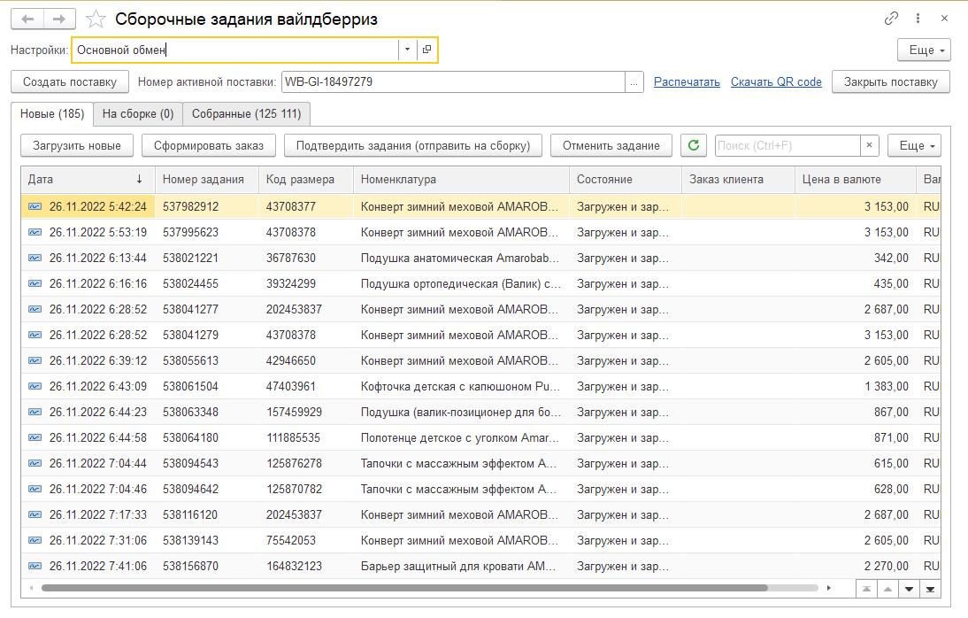Go forward with the right arrow button
This screenshot has height=618, width=968.
click(59, 19)
